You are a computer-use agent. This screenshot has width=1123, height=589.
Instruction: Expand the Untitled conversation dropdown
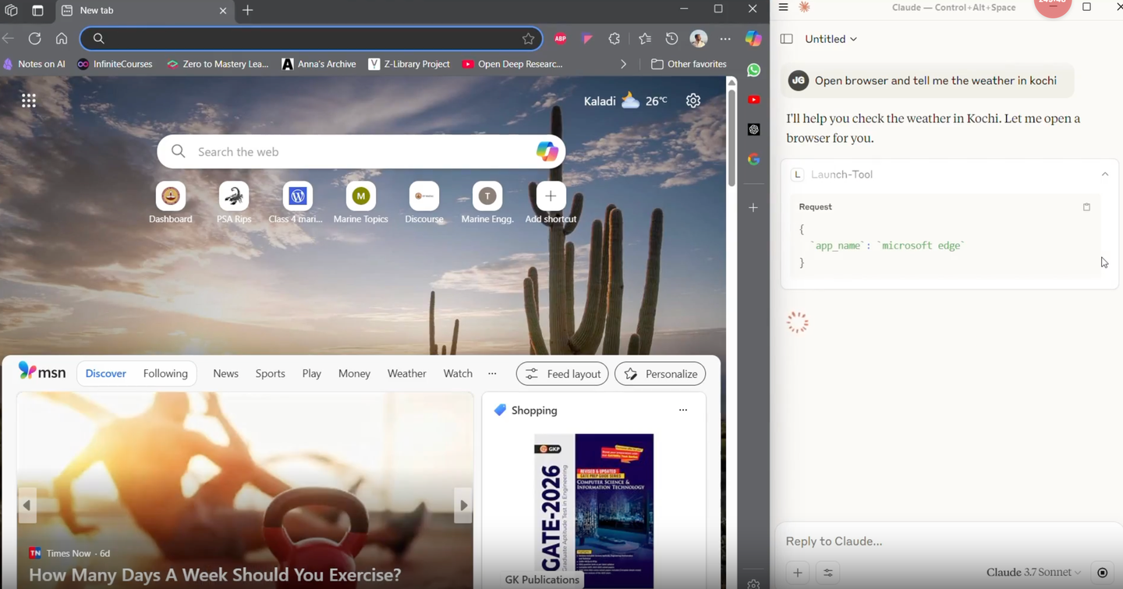(x=831, y=39)
